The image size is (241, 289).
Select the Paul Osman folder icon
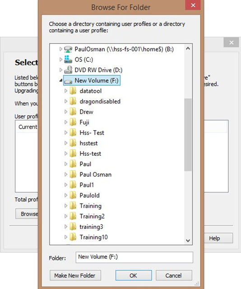(73, 174)
